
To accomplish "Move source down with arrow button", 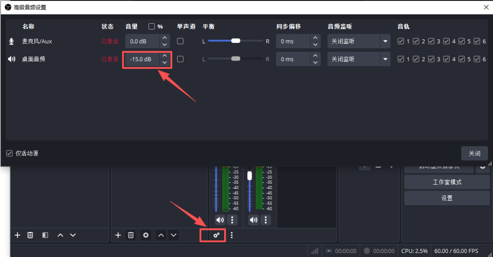I will [x=173, y=235].
